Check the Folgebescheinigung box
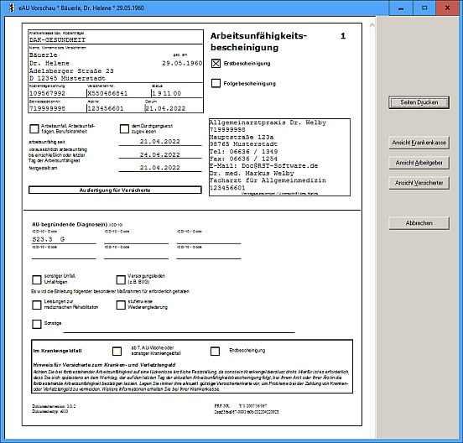Image resolution: width=463 pixels, height=443 pixels. (216, 83)
